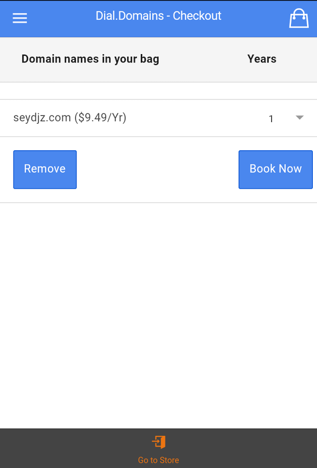Click the Remove button
Screen dimensions: 317x468
point(45,170)
